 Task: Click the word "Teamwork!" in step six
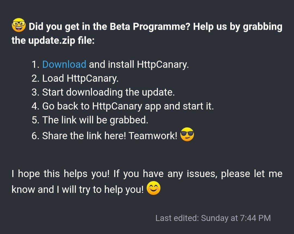click(153, 136)
